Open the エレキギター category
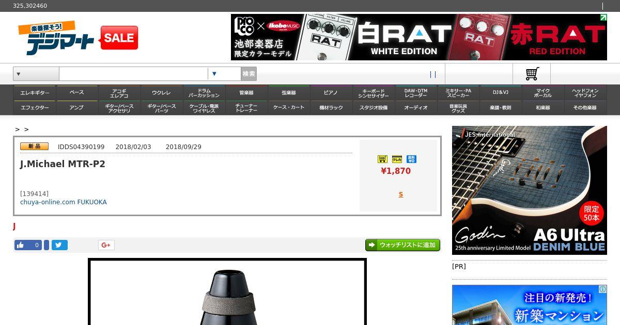The height and width of the screenshot is (325, 620). point(35,93)
